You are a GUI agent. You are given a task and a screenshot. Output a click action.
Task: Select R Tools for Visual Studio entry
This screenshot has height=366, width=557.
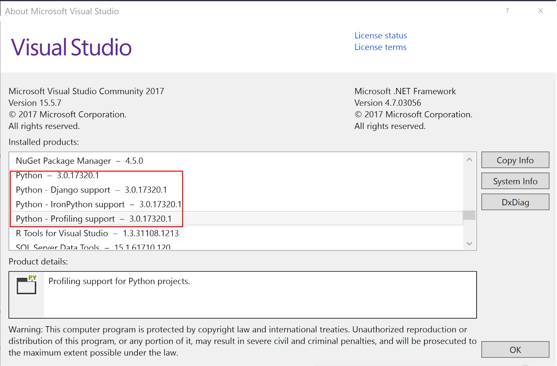236,233
